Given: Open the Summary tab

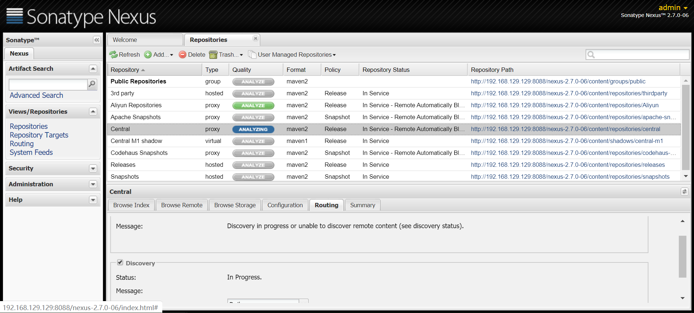Looking at the screenshot, I should pyautogui.click(x=363, y=205).
